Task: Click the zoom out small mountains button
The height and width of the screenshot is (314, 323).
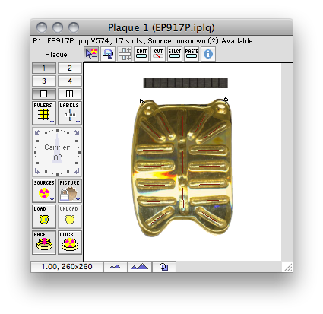Action: (116, 267)
